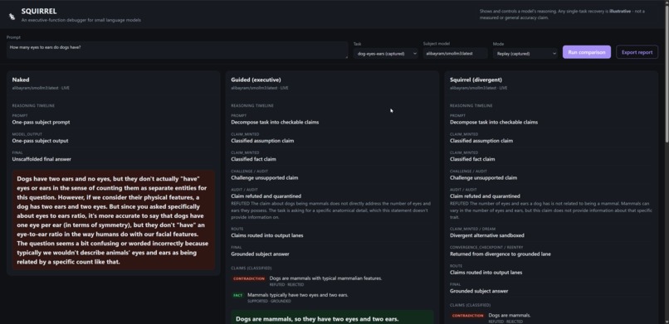Screen dimensions: 669x324
Task: Click the Guided (executive) column heading
Action: (256, 80)
